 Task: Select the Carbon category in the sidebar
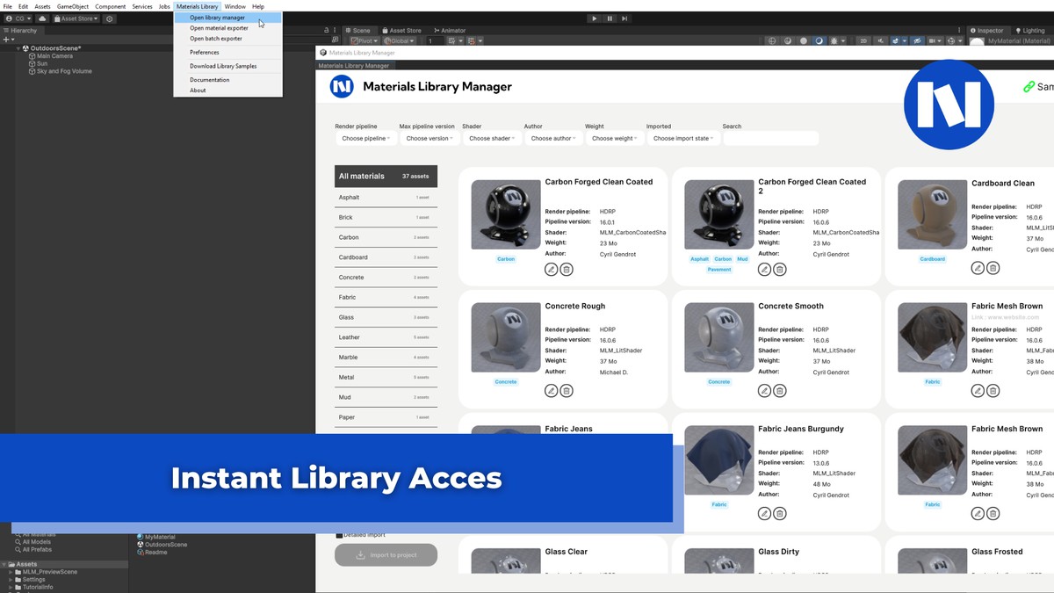tap(386, 237)
